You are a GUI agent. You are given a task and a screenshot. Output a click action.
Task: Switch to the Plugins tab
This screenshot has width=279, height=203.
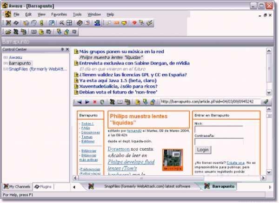43,187
